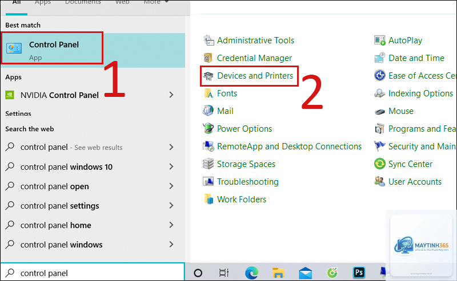Open the User Accounts link
The height and width of the screenshot is (281, 457).
(x=415, y=182)
